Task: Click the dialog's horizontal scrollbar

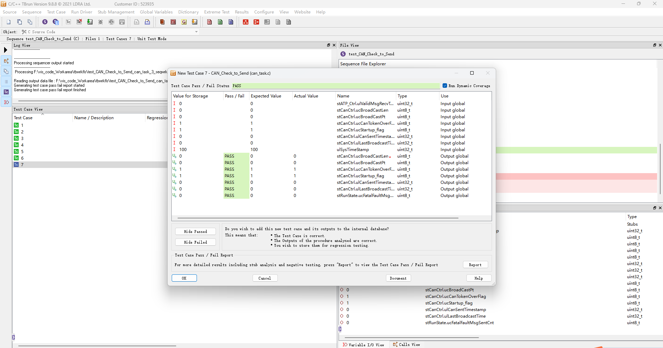Action: coord(318,218)
